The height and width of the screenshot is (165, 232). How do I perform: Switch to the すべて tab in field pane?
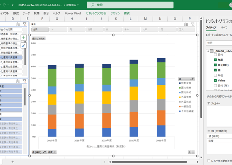224,27
